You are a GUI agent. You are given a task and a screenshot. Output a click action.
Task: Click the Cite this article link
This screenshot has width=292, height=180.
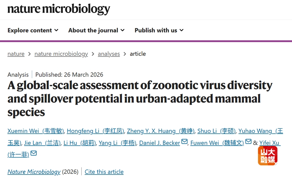tap(104, 172)
